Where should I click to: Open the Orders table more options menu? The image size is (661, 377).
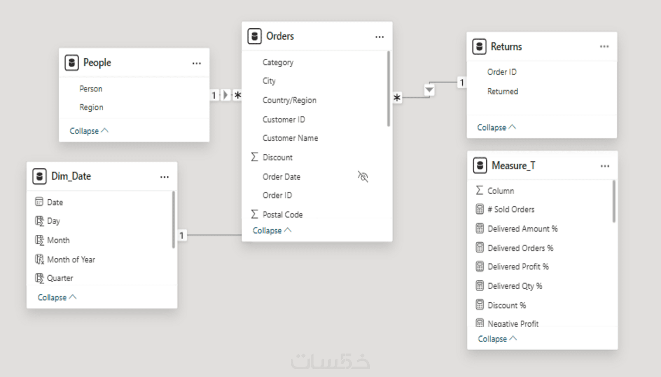379,37
